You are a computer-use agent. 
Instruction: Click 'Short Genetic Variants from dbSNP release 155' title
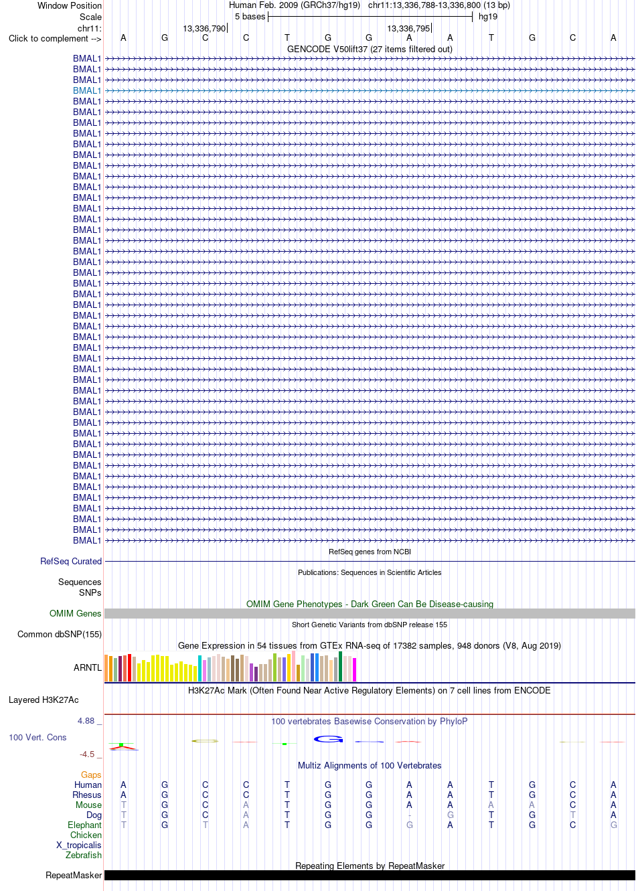[370, 625]
